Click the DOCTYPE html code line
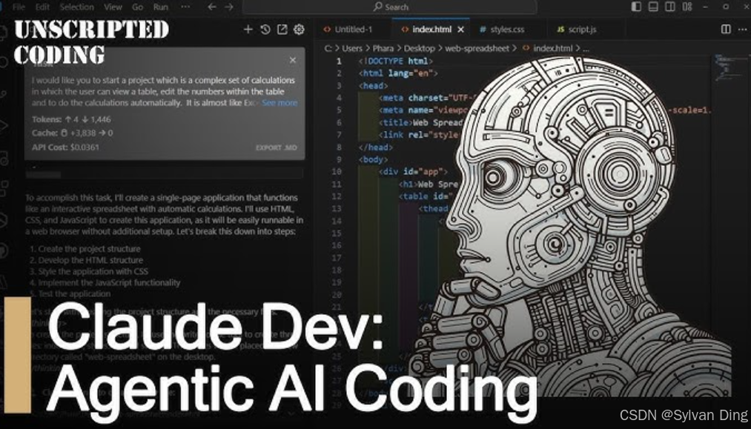This screenshot has width=751, height=429. point(396,61)
